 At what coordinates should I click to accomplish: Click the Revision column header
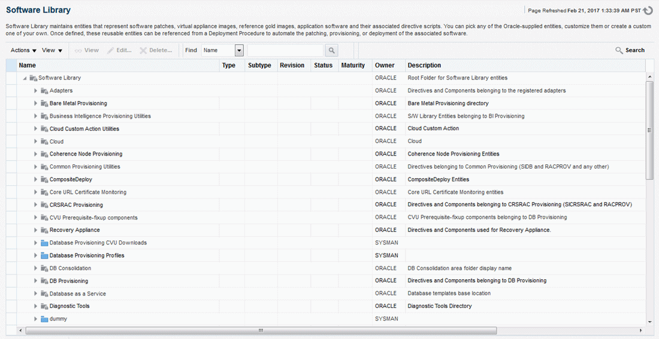pos(294,65)
